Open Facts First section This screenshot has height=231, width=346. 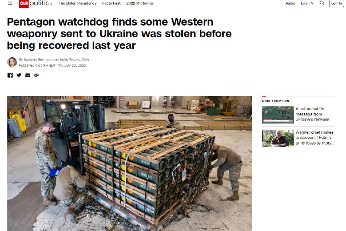[x=112, y=3]
